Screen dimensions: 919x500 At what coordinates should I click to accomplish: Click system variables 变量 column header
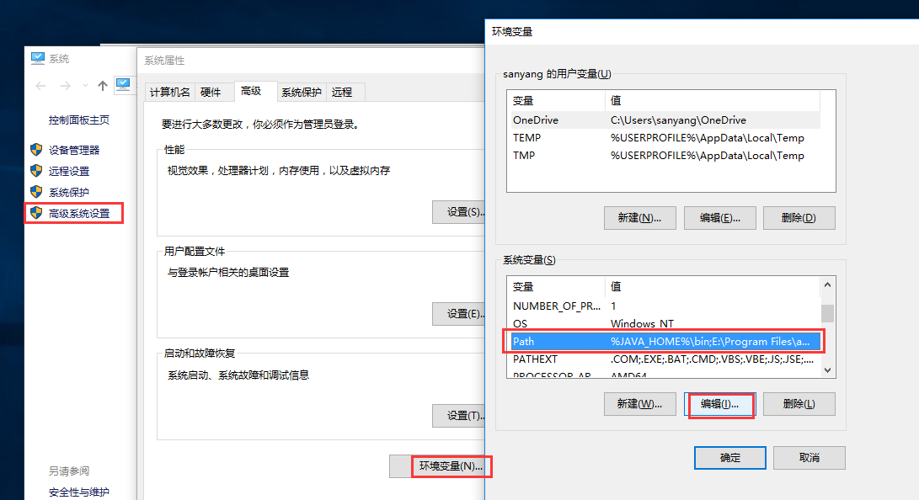556,287
